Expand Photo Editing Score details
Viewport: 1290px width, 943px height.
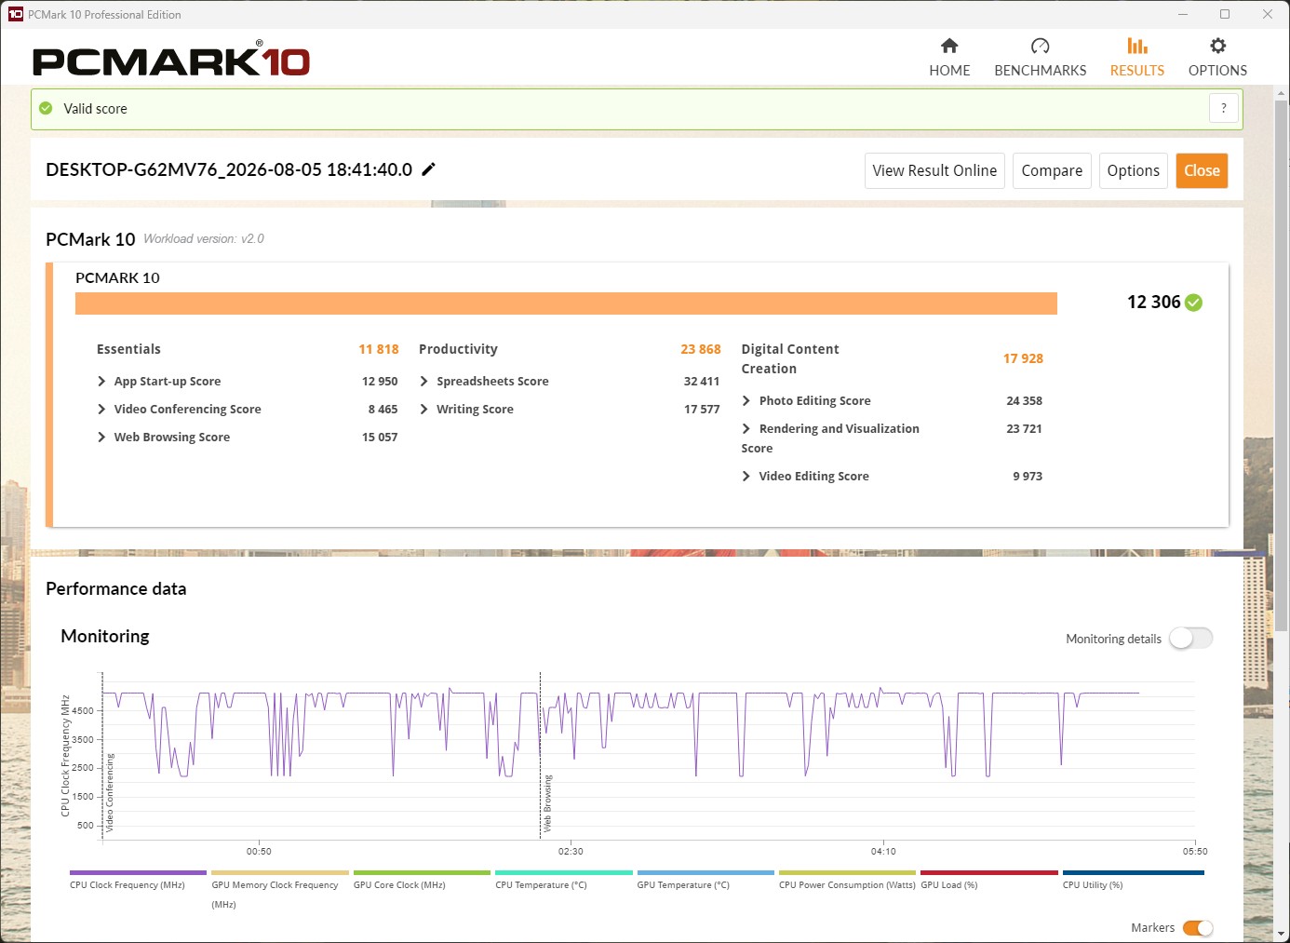746,400
